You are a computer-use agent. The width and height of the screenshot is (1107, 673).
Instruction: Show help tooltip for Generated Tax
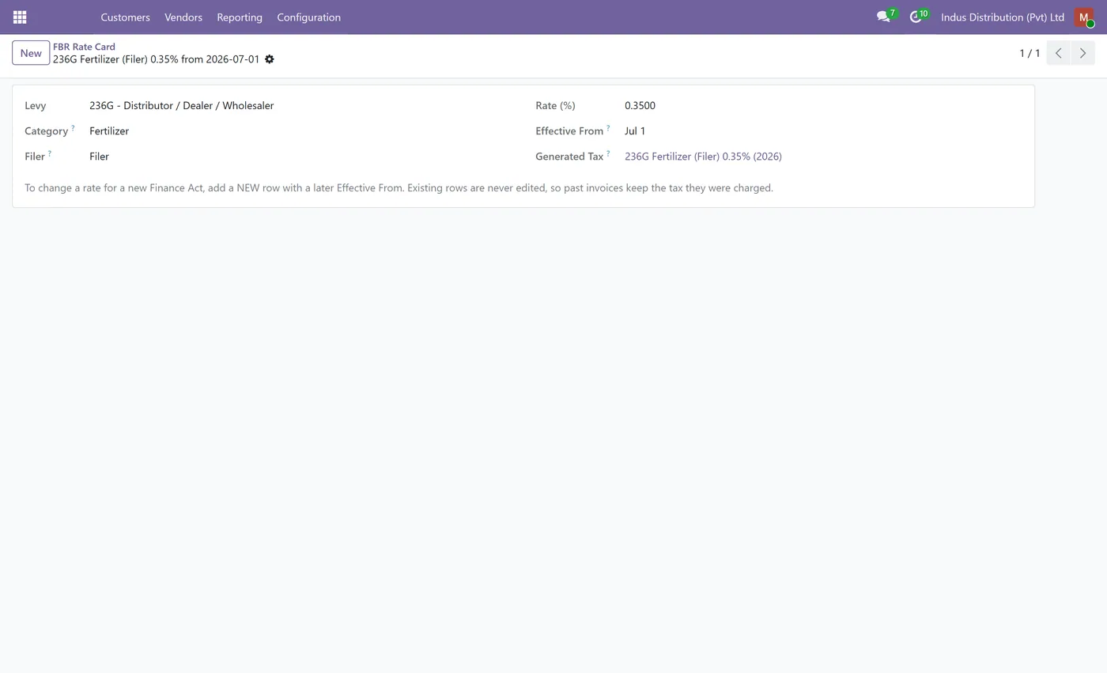608,153
